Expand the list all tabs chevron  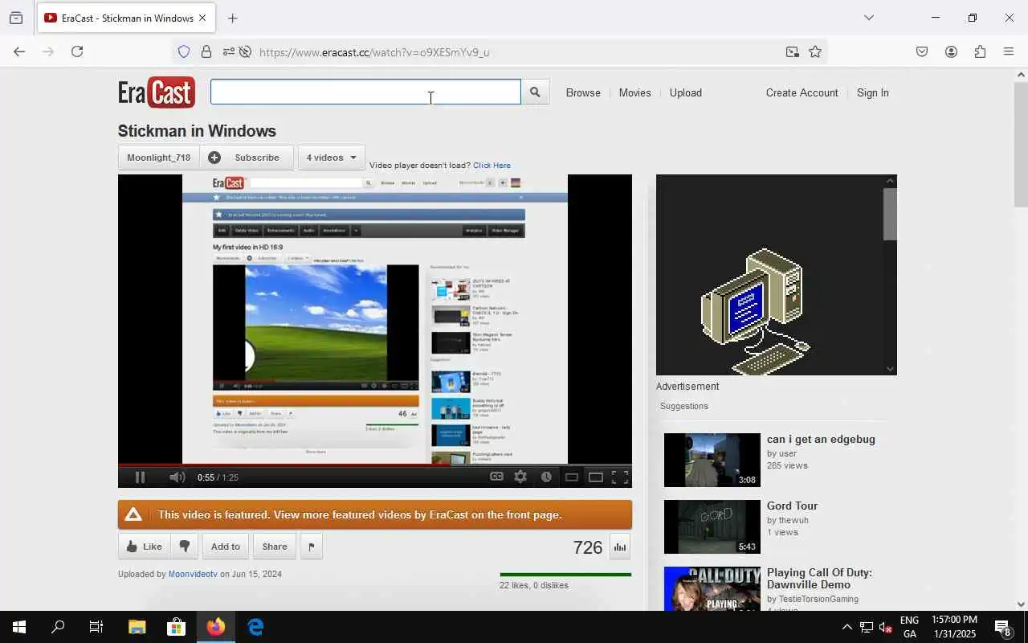point(868,18)
